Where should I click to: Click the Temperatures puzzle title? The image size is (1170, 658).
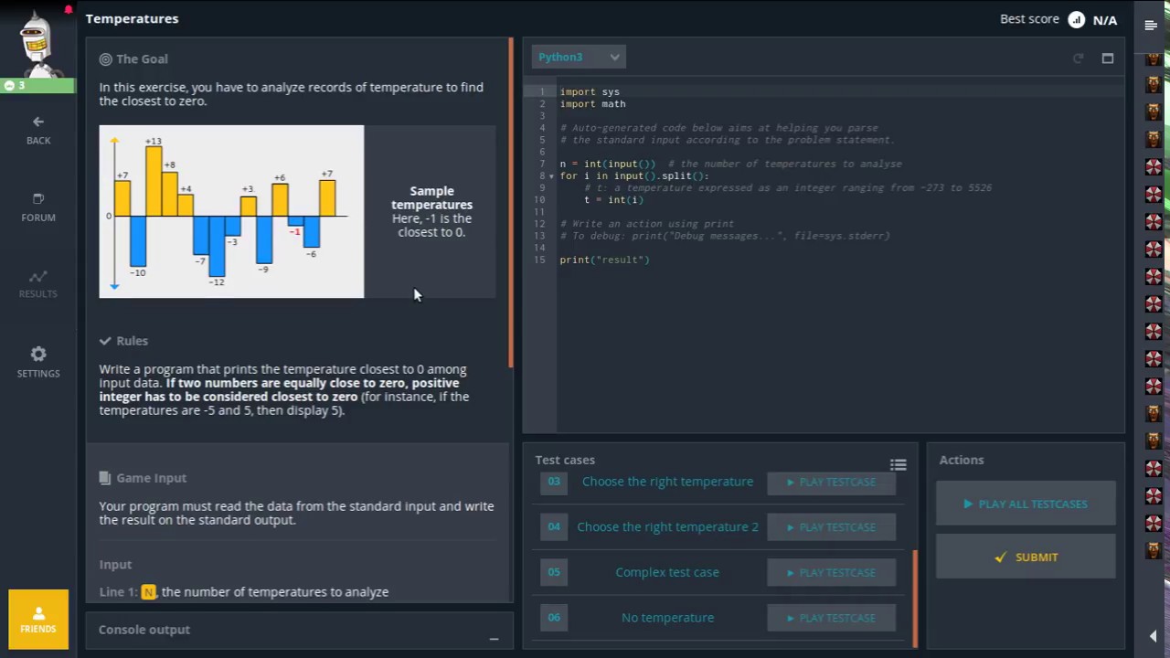pyautogui.click(x=132, y=18)
